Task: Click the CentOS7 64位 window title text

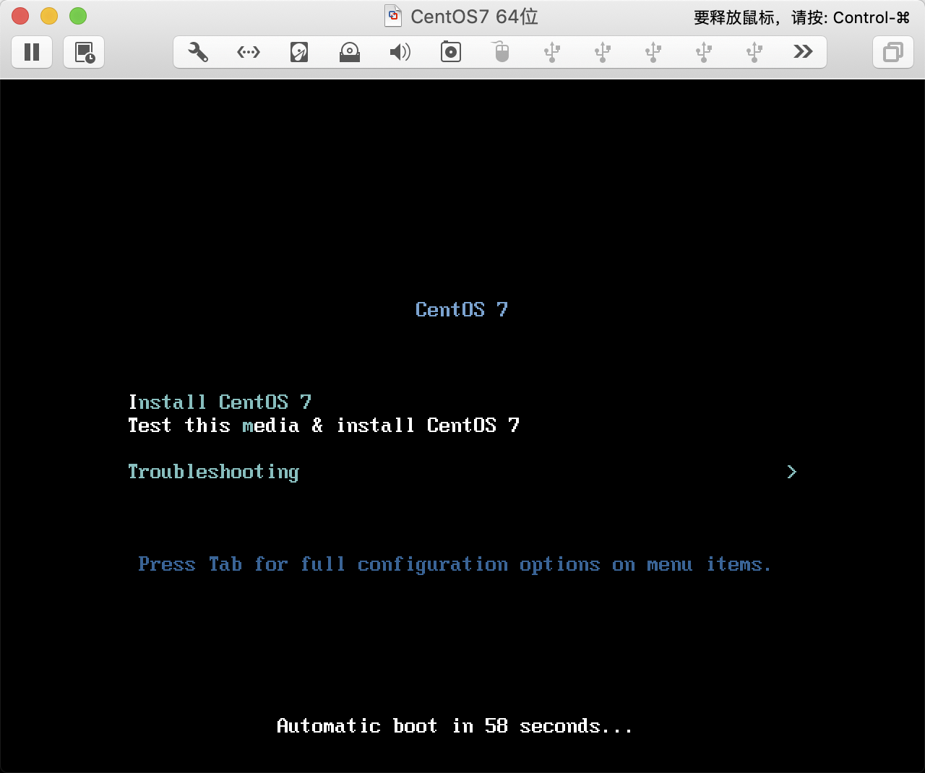Action: tap(474, 17)
